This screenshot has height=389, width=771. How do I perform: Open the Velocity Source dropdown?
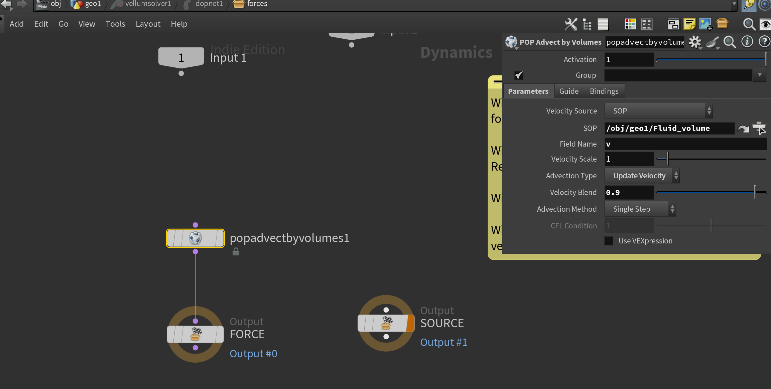coord(658,111)
